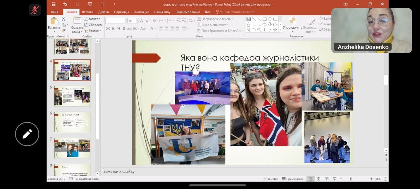Click the Format Painter brush icon
The image size is (420, 189).
[x=64, y=31]
